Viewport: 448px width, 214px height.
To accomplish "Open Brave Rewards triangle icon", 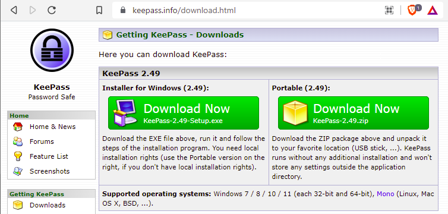I will pyautogui.click(x=433, y=11).
